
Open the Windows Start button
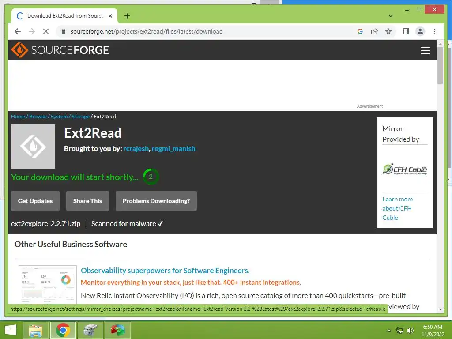click(11, 330)
